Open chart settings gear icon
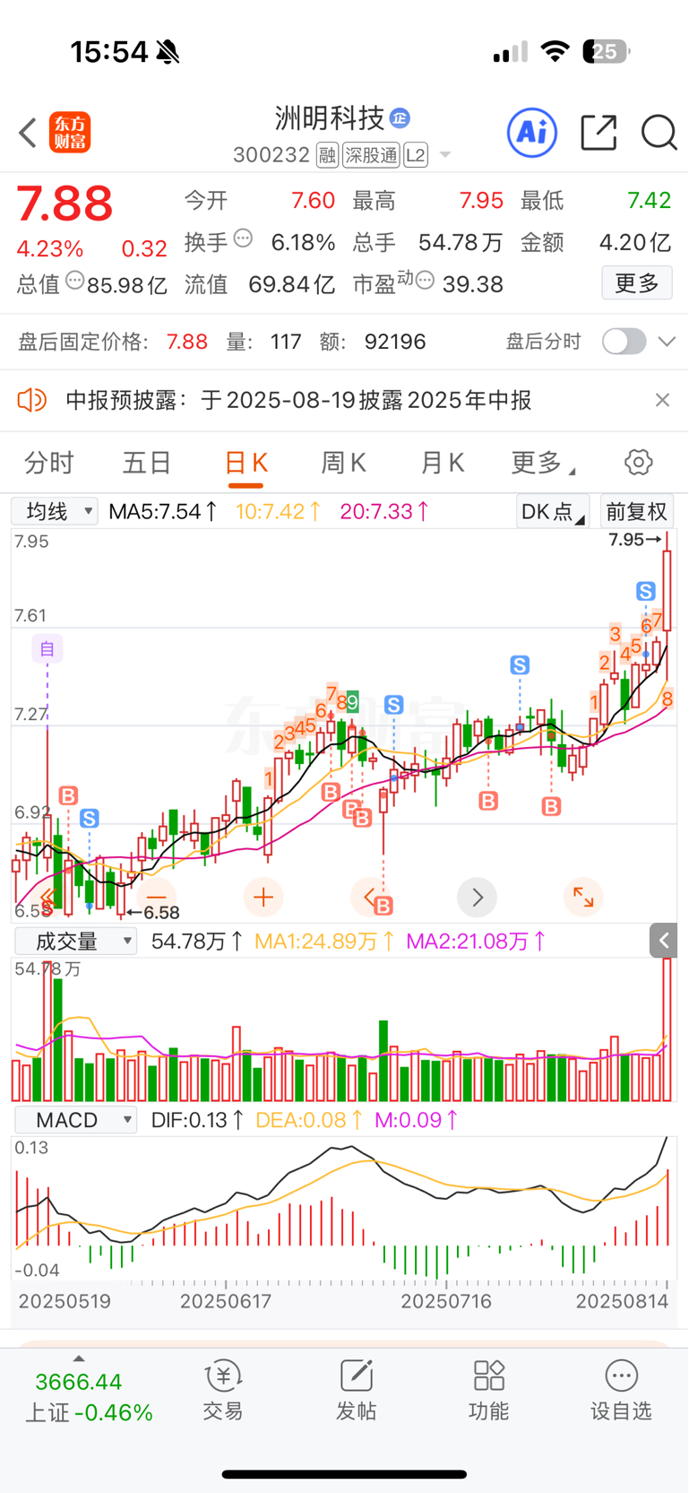689x1493 pixels. pyautogui.click(x=638, y=463)
